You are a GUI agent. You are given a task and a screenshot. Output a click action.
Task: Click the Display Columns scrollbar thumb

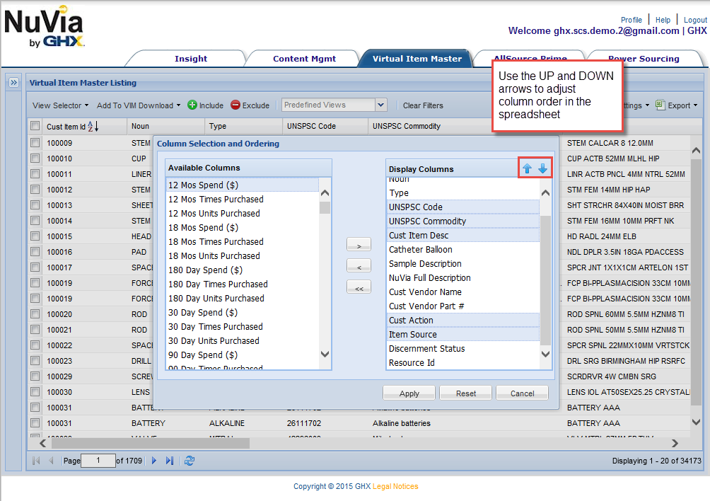(x=546, y=279)
